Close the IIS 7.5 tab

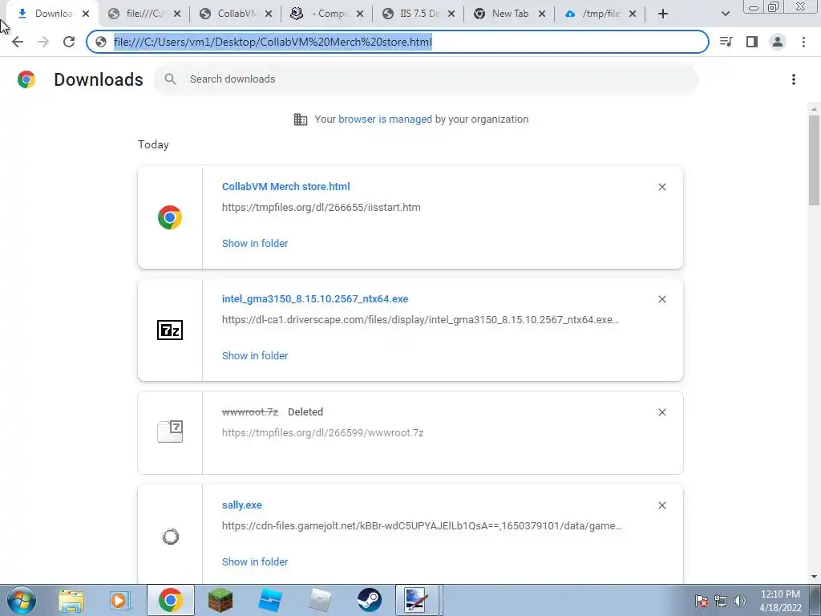pos(451,14)
